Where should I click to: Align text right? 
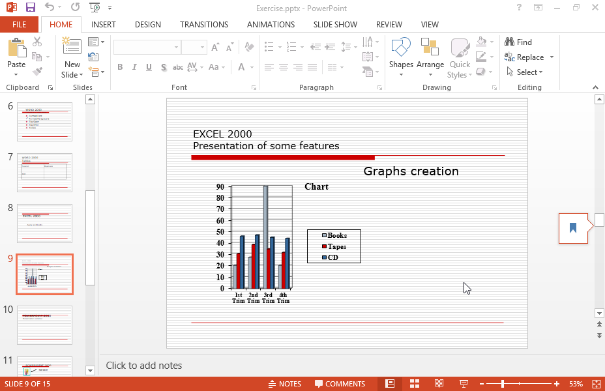coord(298,67)
